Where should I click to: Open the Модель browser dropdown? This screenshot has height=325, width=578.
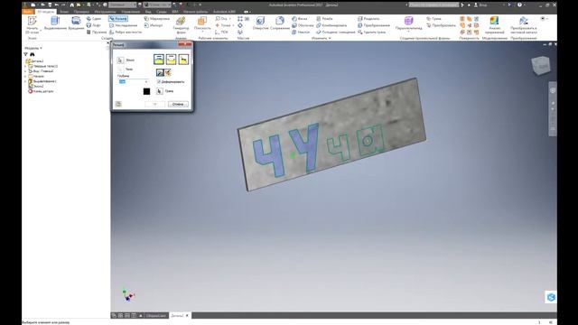(33, 48)
